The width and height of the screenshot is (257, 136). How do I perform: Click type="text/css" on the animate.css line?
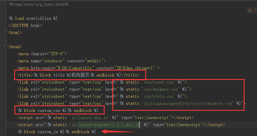(x=87, y=89)
